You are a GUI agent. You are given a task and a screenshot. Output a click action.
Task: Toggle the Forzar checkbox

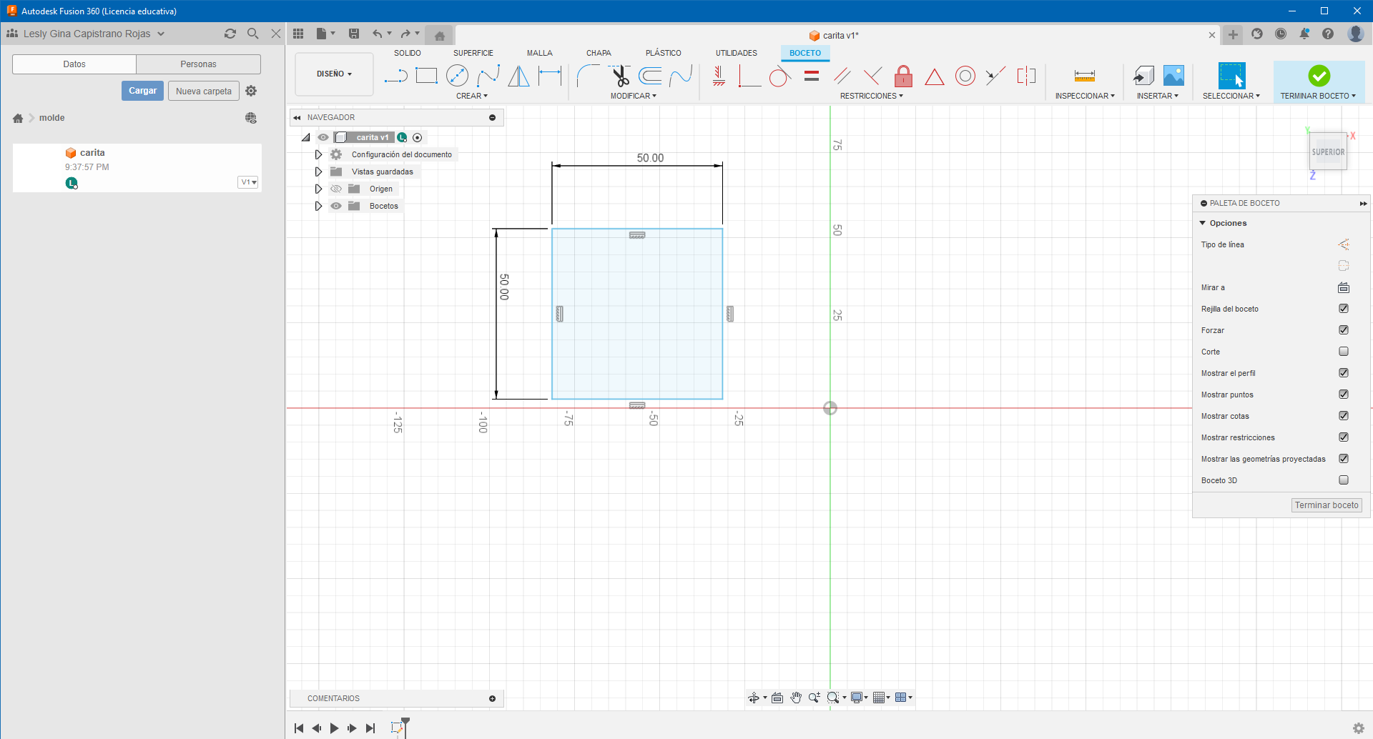coord(1344,330)
